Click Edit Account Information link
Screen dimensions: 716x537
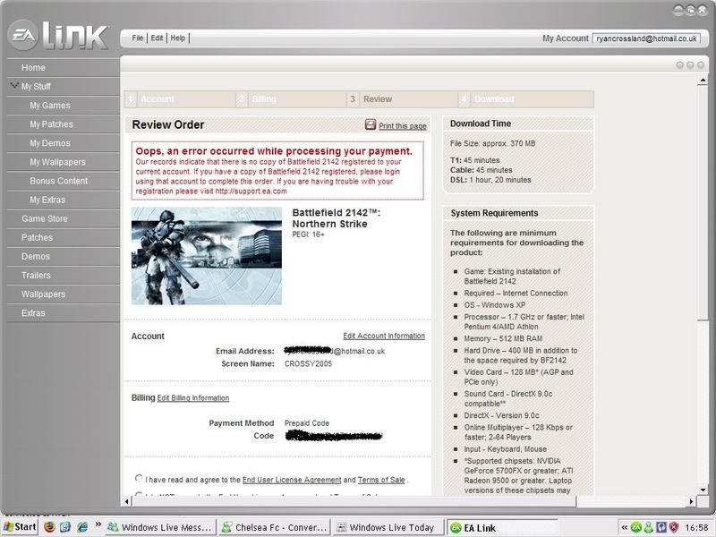(x=384, y=337)
